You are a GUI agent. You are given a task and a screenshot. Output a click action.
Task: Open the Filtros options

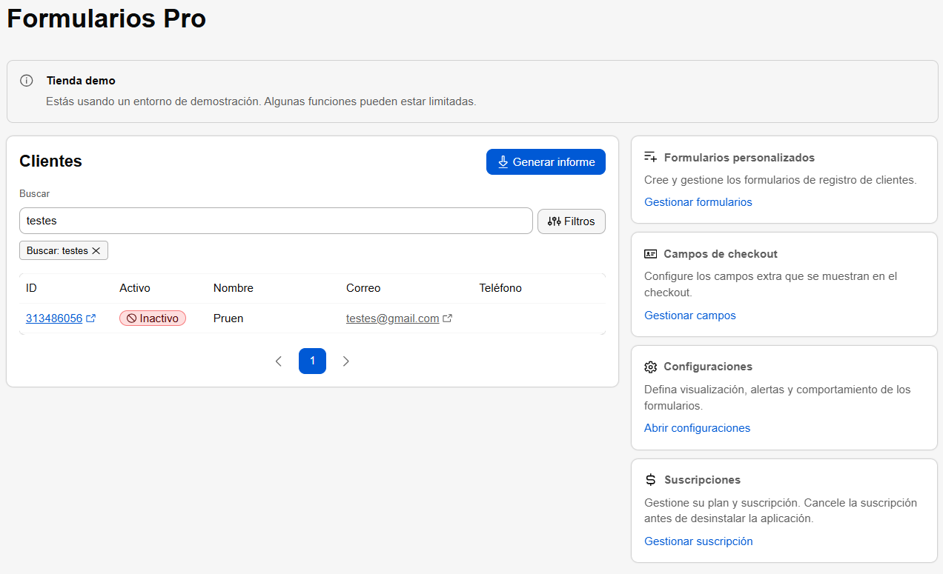click(x=572, y=221)
